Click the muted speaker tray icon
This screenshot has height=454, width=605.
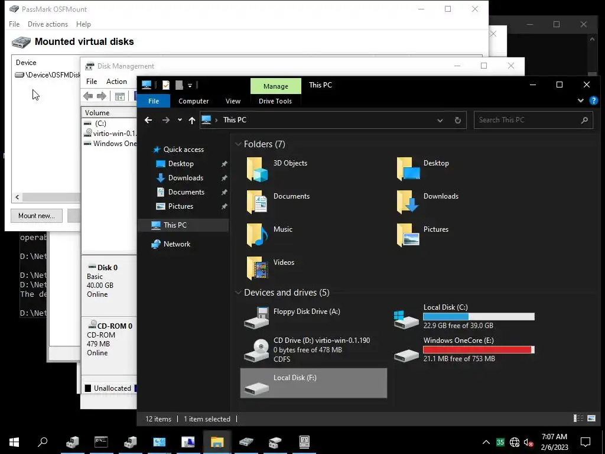[x=528, y=442]
